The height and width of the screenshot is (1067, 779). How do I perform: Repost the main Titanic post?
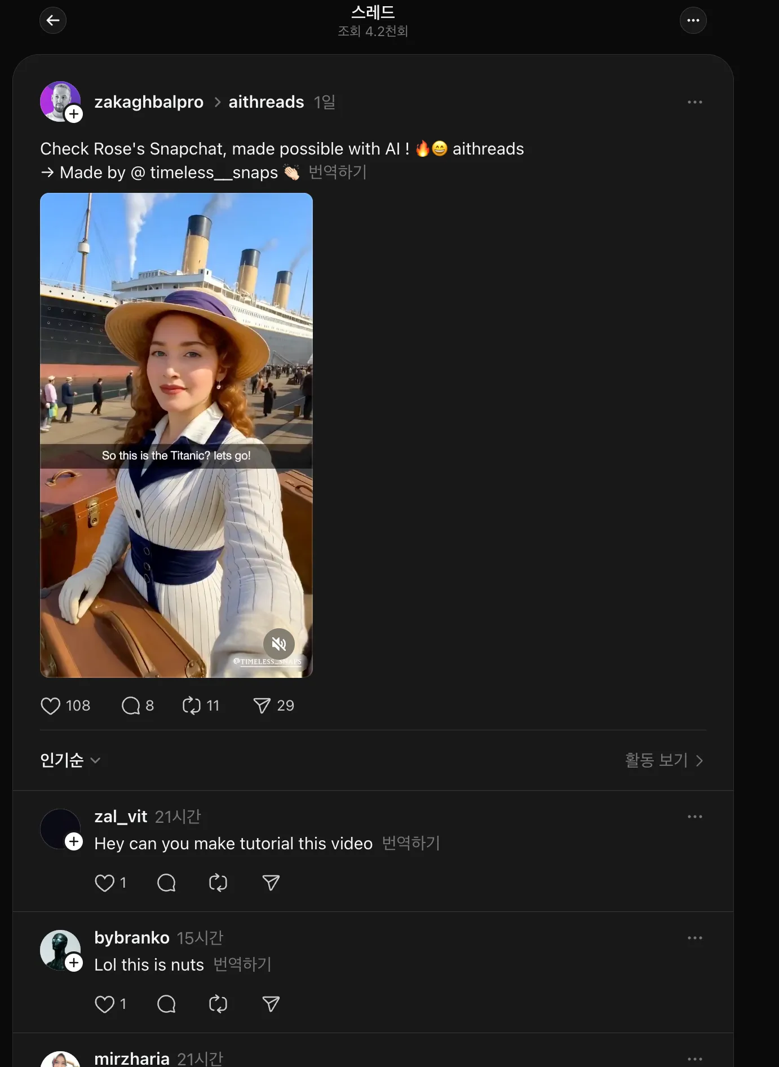[192, 706]
